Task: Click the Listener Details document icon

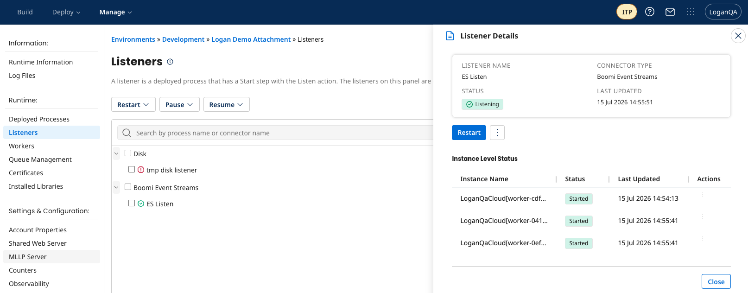Action: coord(450,36)
